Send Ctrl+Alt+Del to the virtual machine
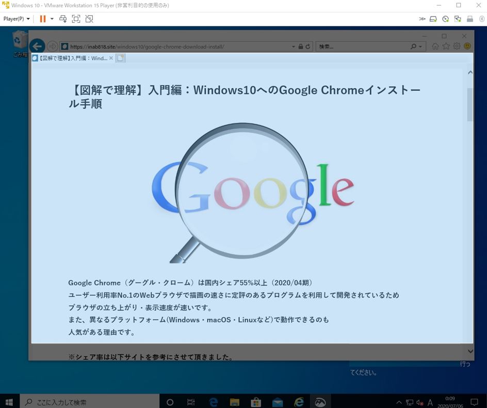Viewport: 487px width, 408px height. (63, 19)
